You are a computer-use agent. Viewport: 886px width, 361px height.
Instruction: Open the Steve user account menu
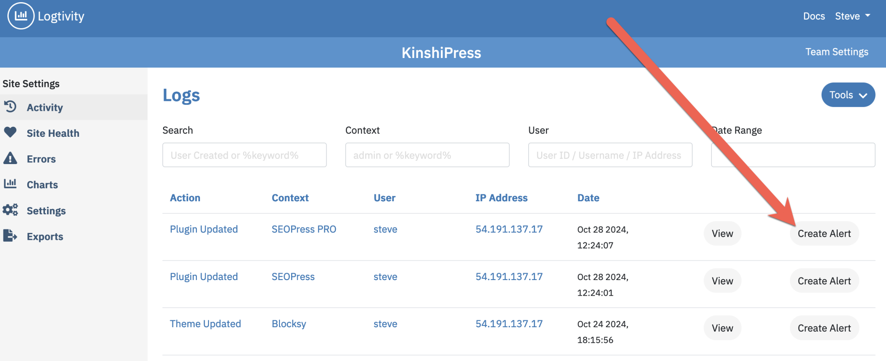click(x=852, y=16)
